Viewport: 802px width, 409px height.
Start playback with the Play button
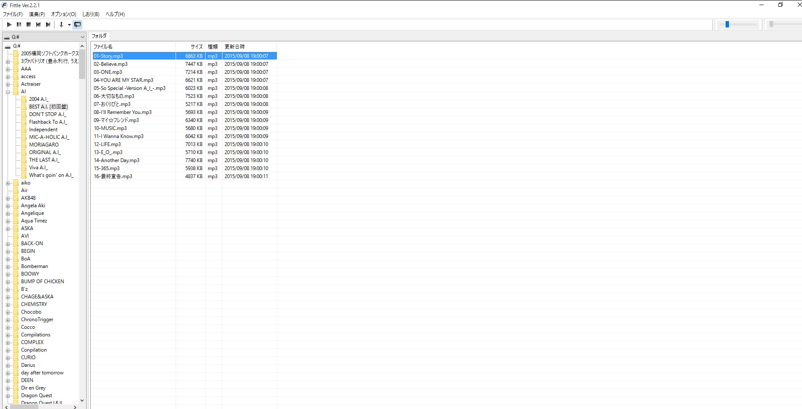point(9,24)
